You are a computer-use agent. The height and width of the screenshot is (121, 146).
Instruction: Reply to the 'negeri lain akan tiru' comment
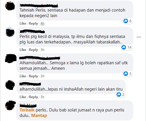[x=33, y=97]
